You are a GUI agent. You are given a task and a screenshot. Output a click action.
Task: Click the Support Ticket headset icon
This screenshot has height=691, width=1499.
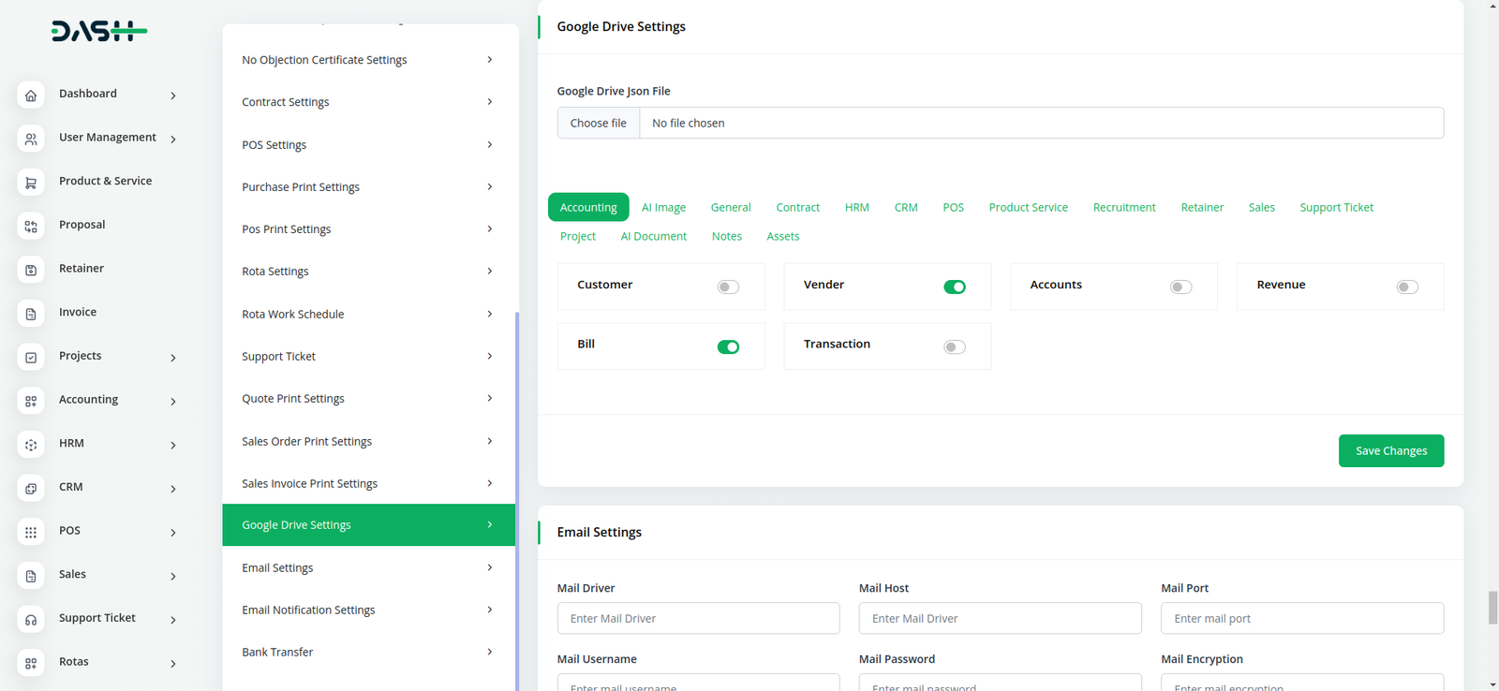point(31,620)
